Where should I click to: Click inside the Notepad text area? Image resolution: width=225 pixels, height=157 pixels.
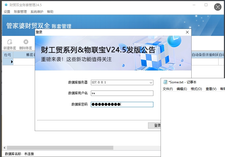click(193, 124)
